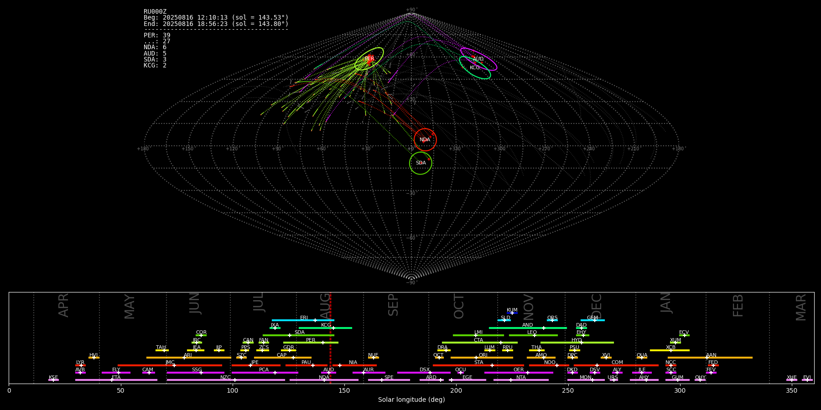Click the CAP orange shower bar
The image size is (821, 410).
[x=283, y=358]
